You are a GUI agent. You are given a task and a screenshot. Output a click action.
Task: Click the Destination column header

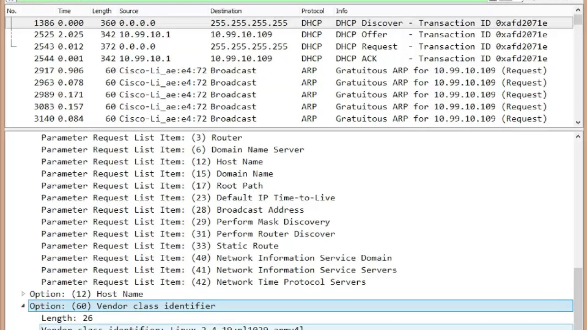[226, 11]
